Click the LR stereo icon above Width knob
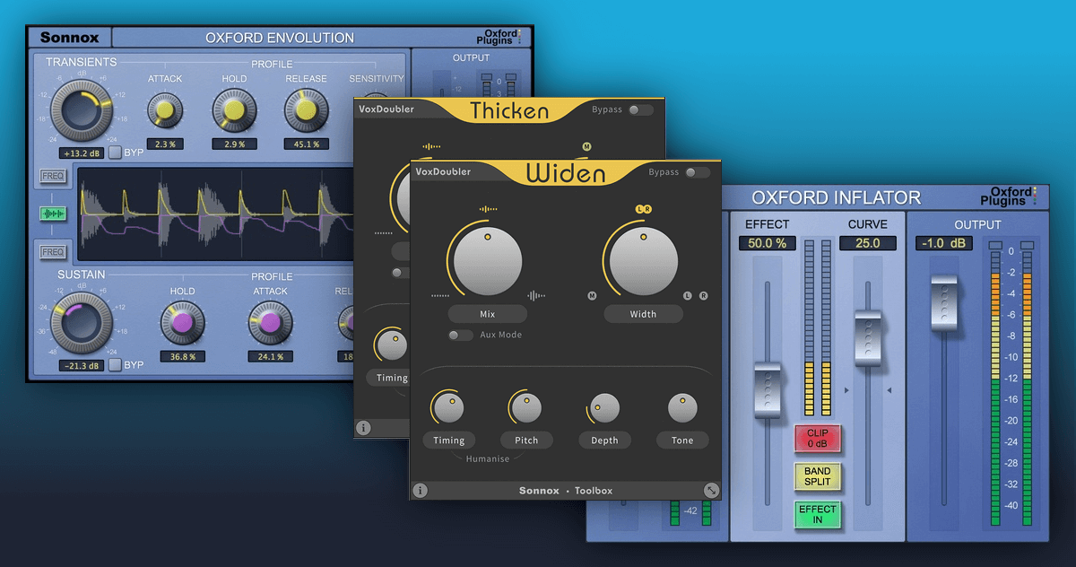The height and width of the screenshot is (567, 1076). click(x=642, y=209)
